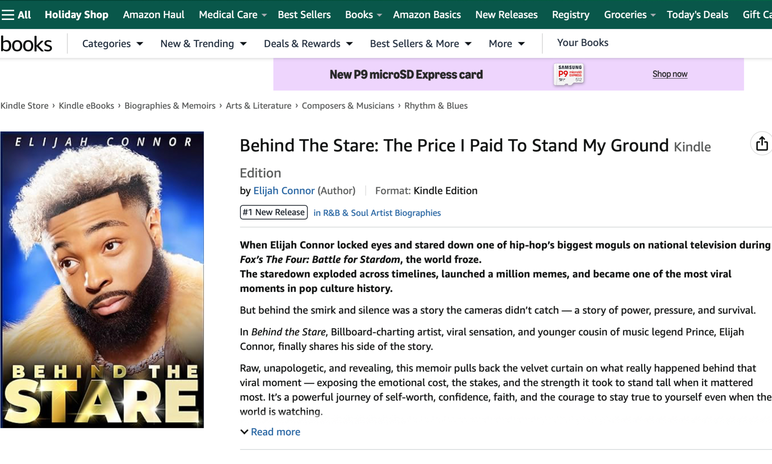Go to Composers & Musicians breadcrumb
772x464 pixels.
pos(348,106)
